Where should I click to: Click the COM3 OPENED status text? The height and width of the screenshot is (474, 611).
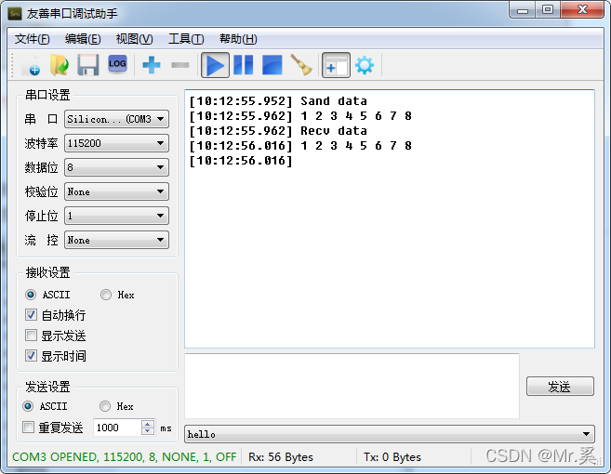[125, 457]
